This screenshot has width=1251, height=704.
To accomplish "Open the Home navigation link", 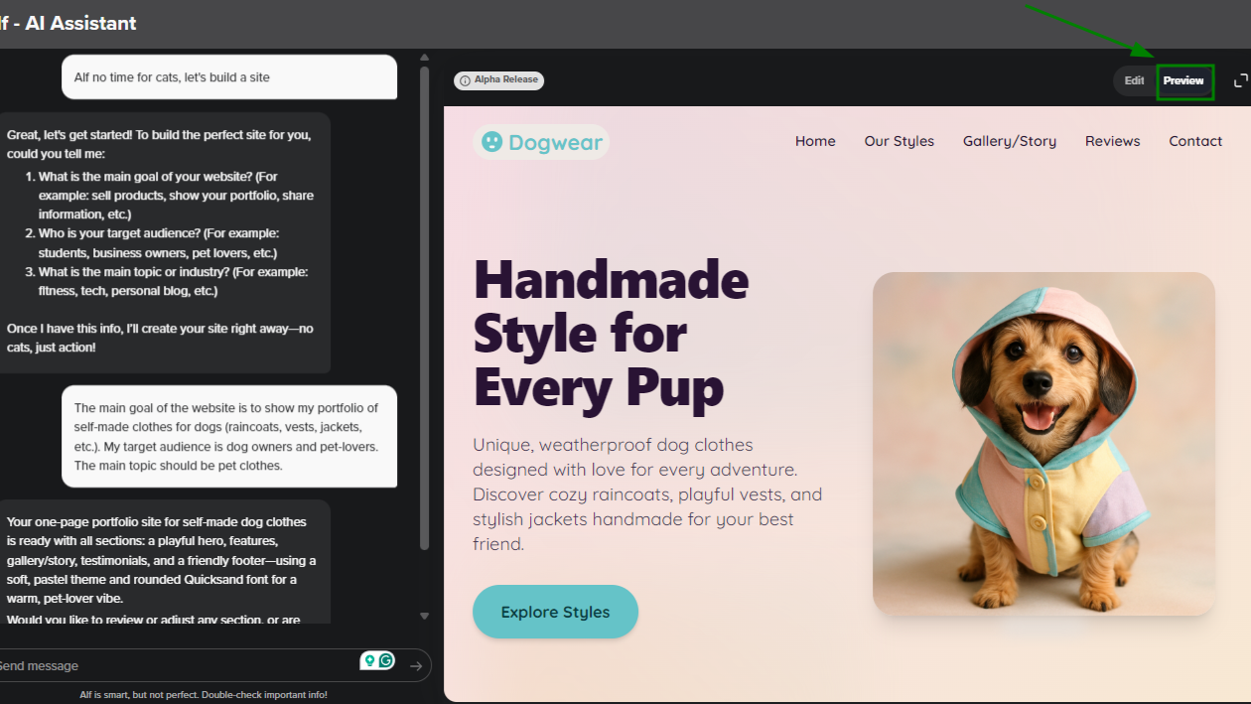I will (815, 141).
